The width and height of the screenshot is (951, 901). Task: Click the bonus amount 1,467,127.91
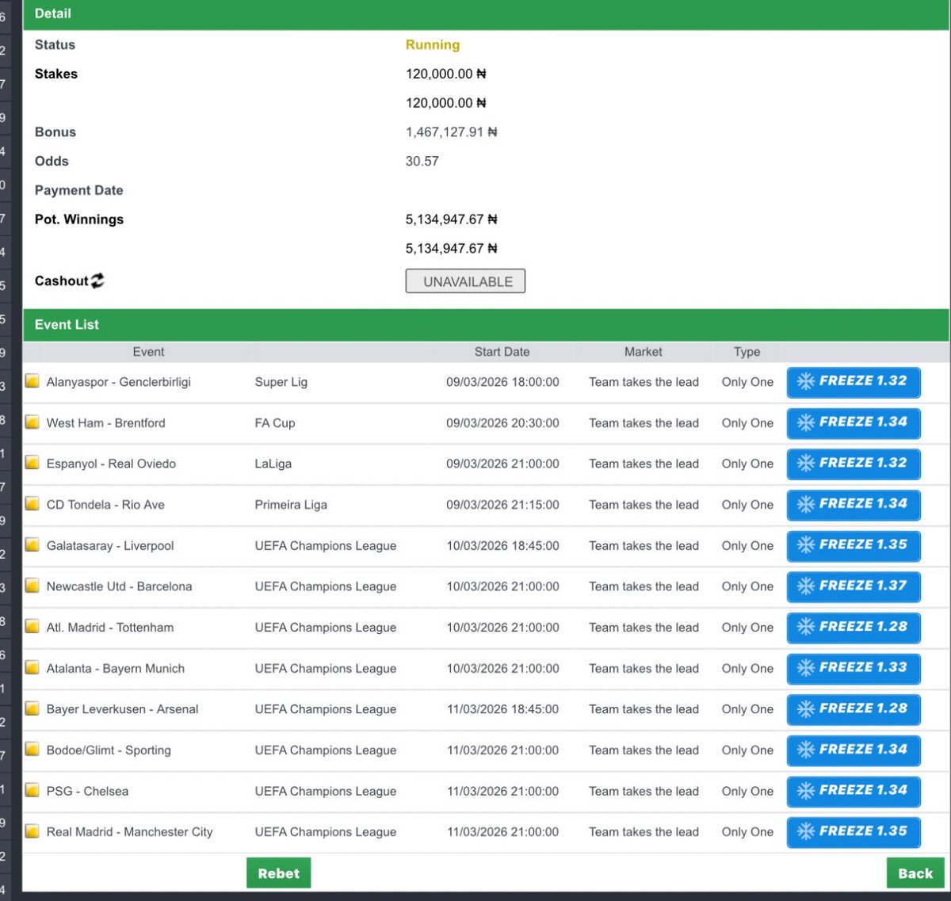pos(451,132)
